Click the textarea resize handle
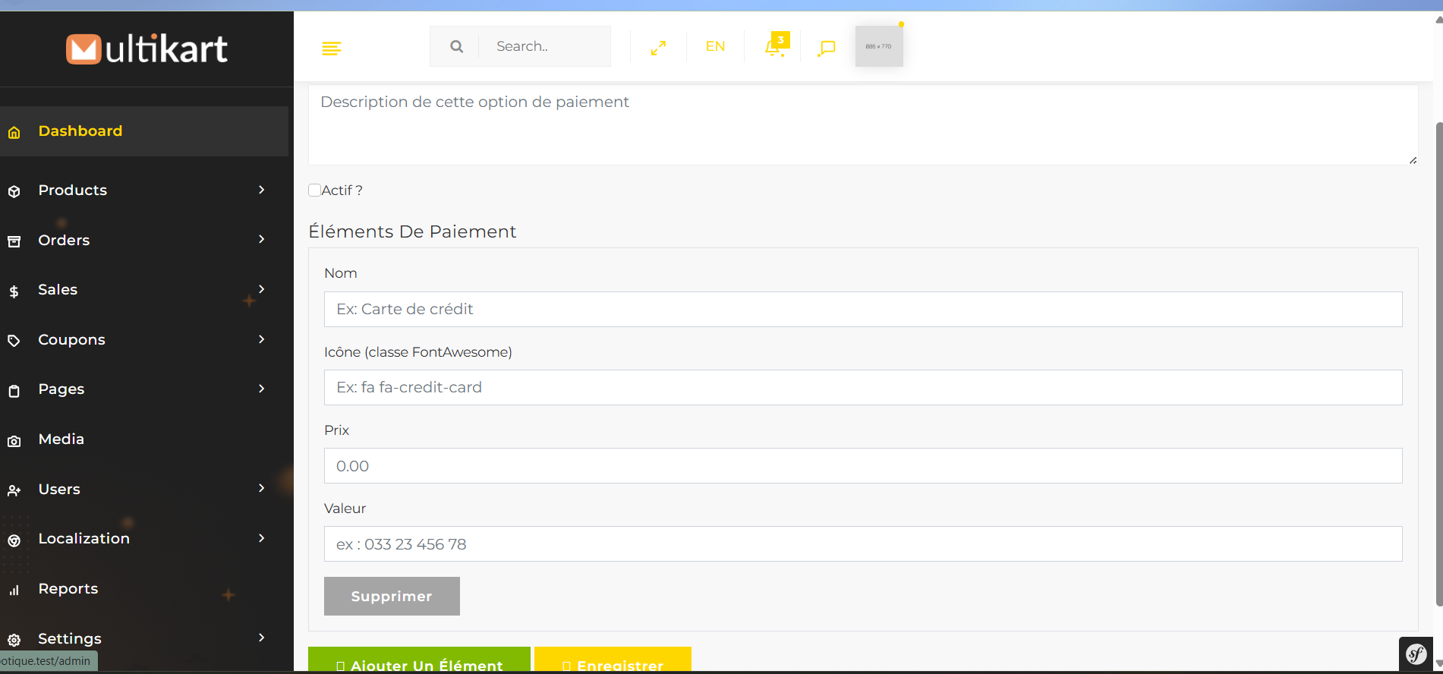Image resolution: width=1443 pixels, height=674 pixels. coord(1413,159)
